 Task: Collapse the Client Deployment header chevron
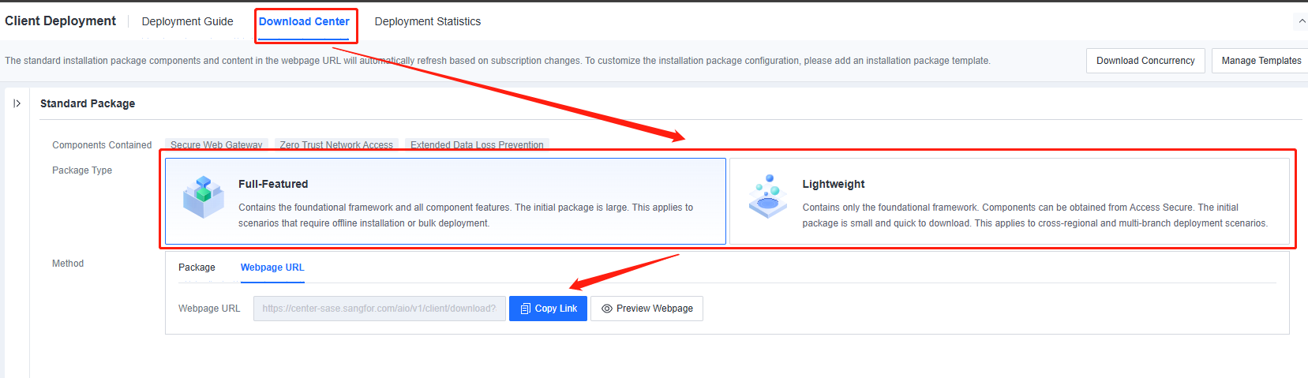1302,21
